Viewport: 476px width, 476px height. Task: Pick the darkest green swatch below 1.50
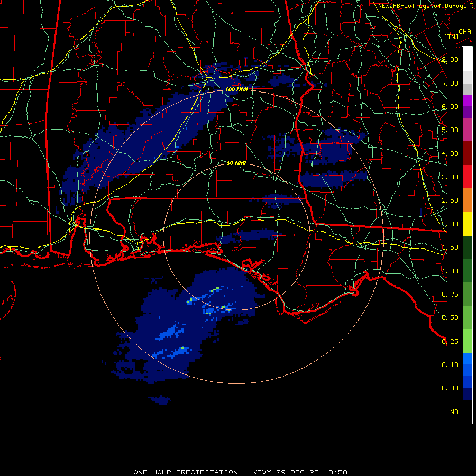click(467, 248)
